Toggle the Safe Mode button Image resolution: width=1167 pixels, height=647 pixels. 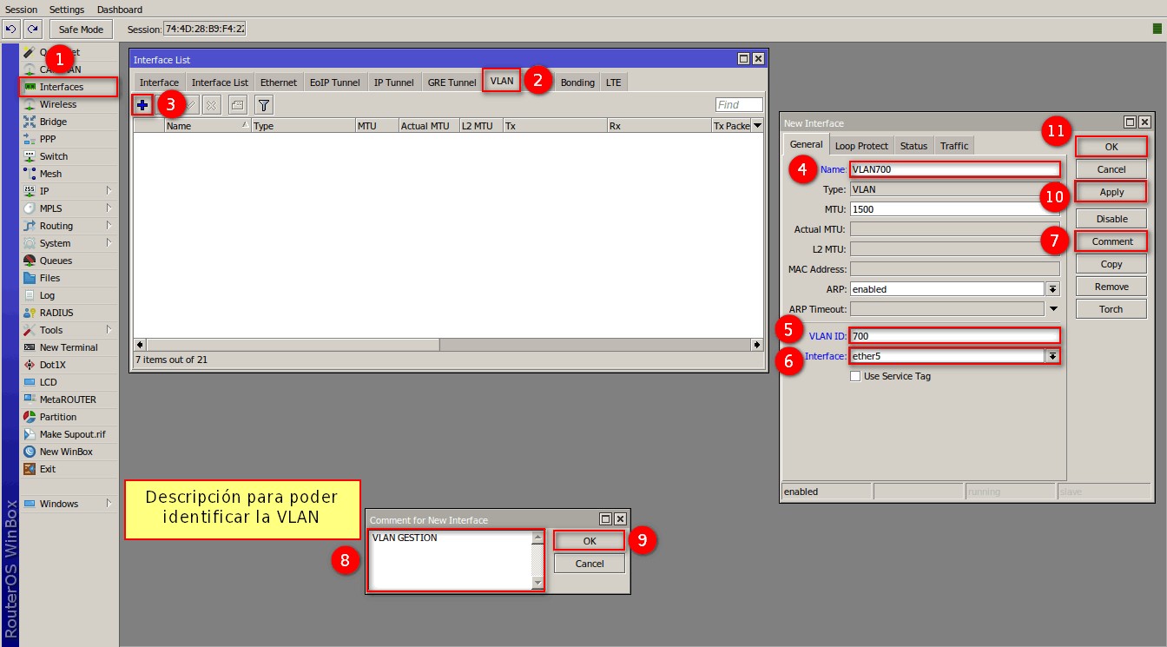(x=81, y=30)
